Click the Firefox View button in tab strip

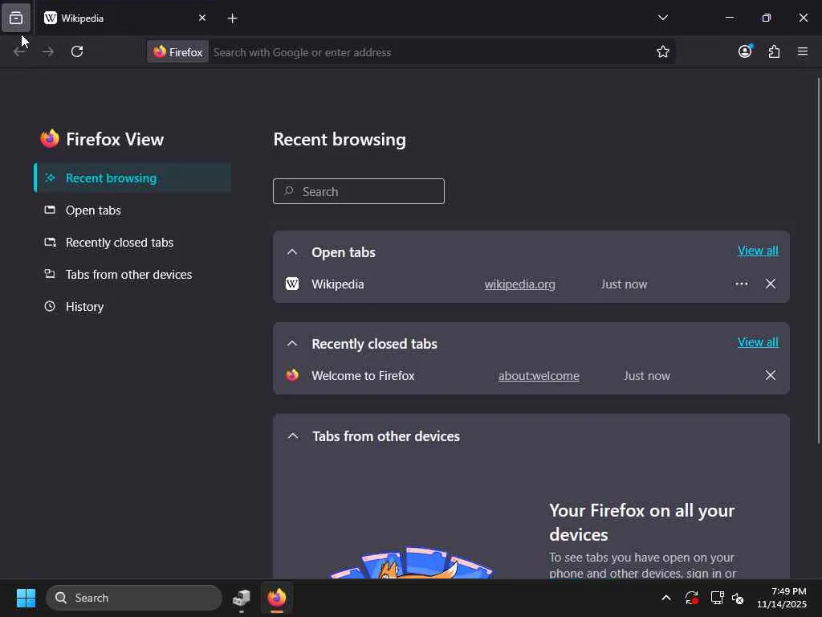coord(16,18)
